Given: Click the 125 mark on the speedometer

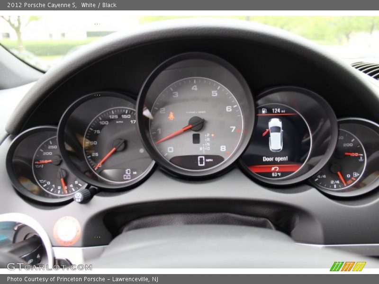Looking at the screenshot, I should pos(113,117).
